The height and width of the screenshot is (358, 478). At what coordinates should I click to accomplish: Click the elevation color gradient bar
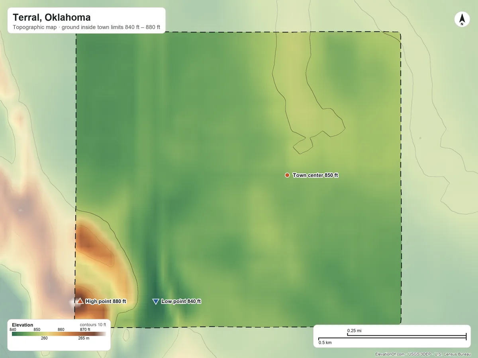(x=59, y=334)
